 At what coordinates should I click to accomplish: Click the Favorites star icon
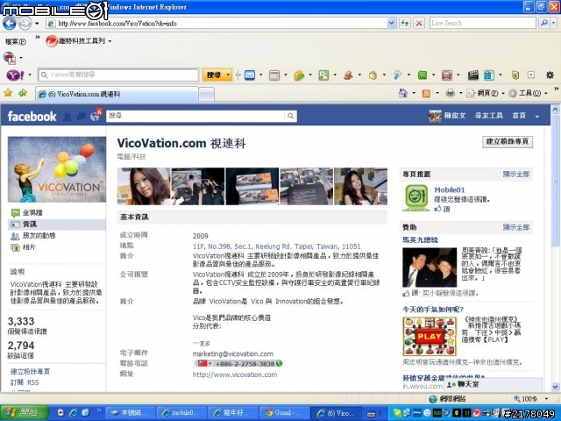(x=8, y=93)
